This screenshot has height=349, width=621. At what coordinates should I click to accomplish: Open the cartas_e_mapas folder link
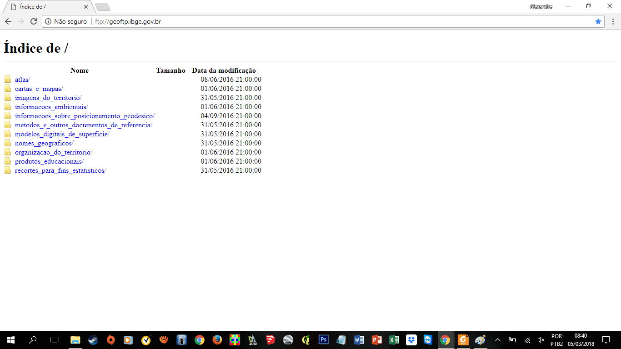38,89
